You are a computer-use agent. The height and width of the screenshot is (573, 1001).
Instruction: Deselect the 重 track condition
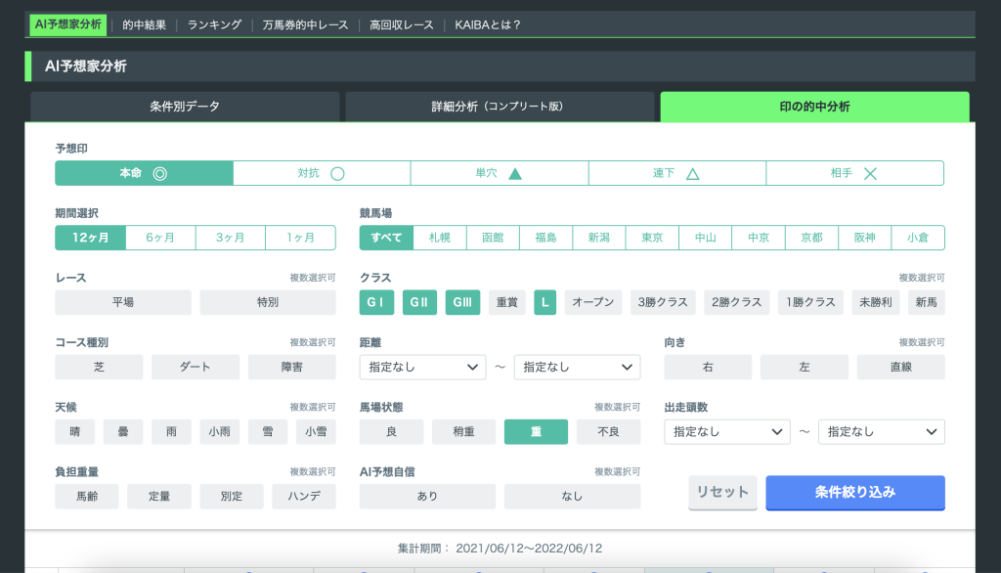536,432
